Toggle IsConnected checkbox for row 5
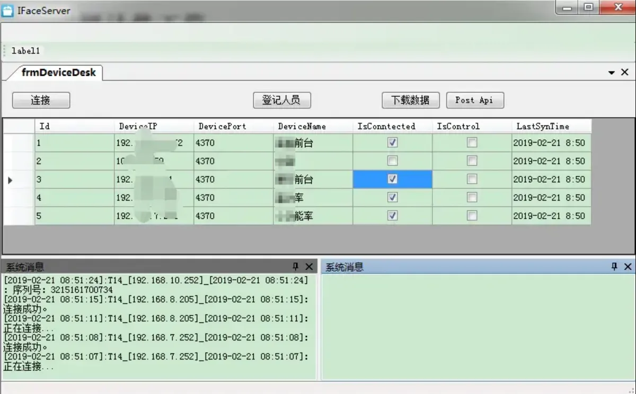 (x=392, y=216)
